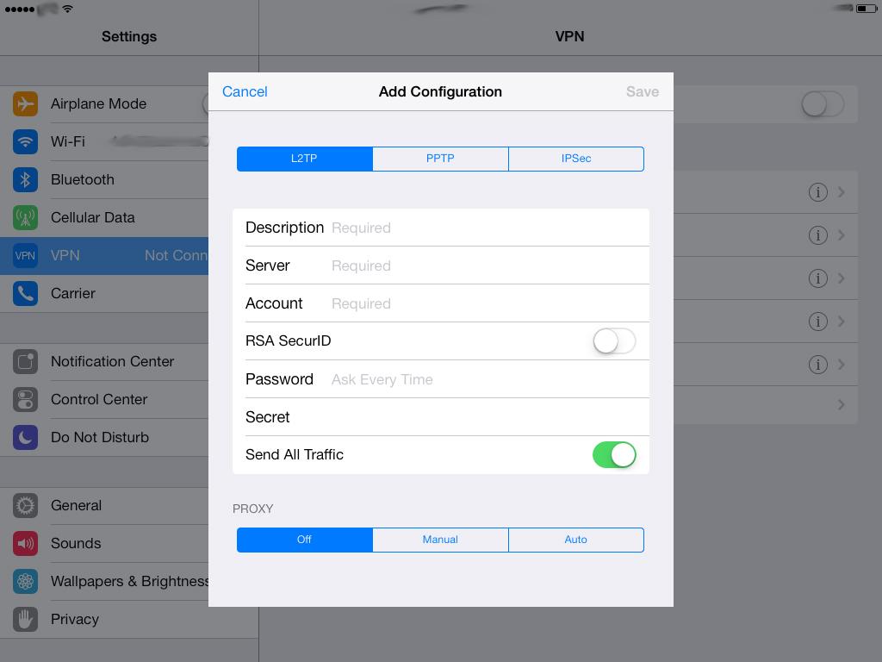Select the IPSec configuration tab
Screen dimensions: 882x662
575,159
